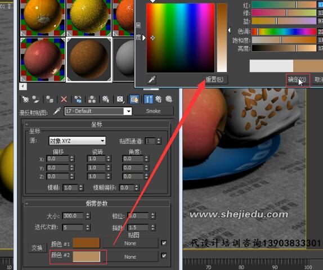
Task: Click the Put to Library icon
Action: click(x=106, y=99)
